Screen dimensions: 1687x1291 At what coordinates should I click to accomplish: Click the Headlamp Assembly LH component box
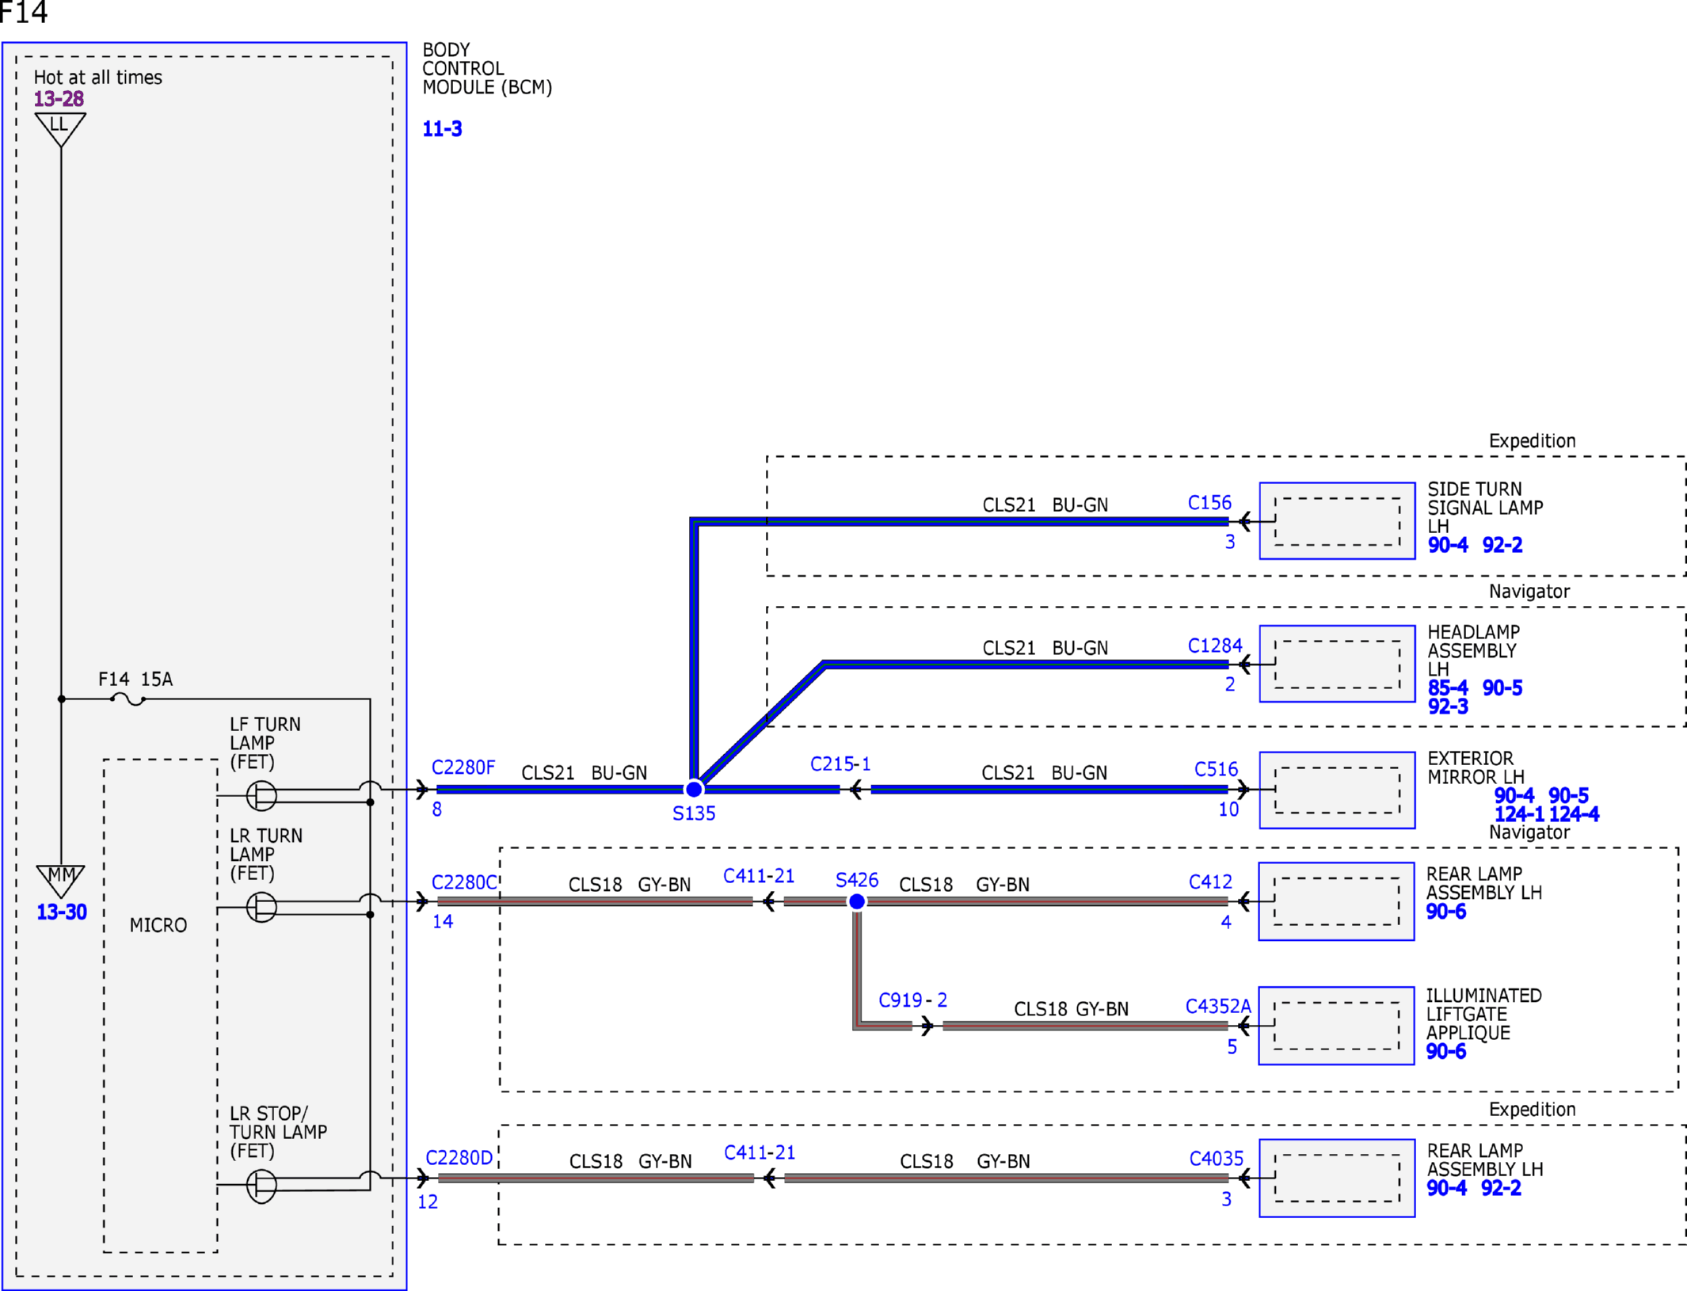click(1337, 664)
